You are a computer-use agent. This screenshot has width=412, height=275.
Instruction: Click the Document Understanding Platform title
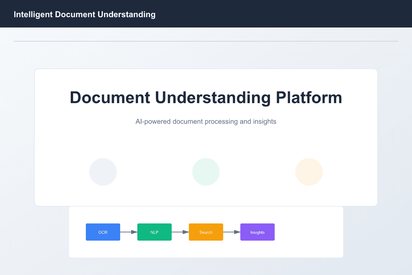206,98
